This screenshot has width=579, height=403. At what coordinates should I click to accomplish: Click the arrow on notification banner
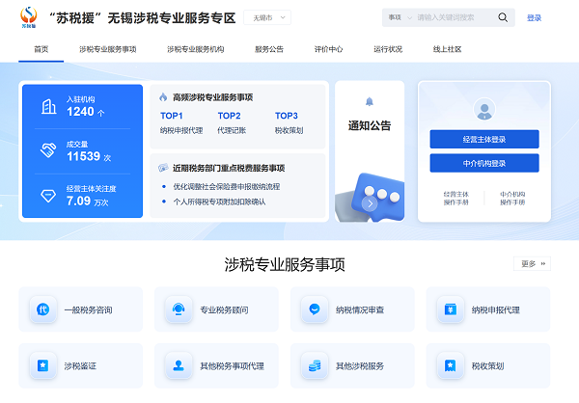370,203
